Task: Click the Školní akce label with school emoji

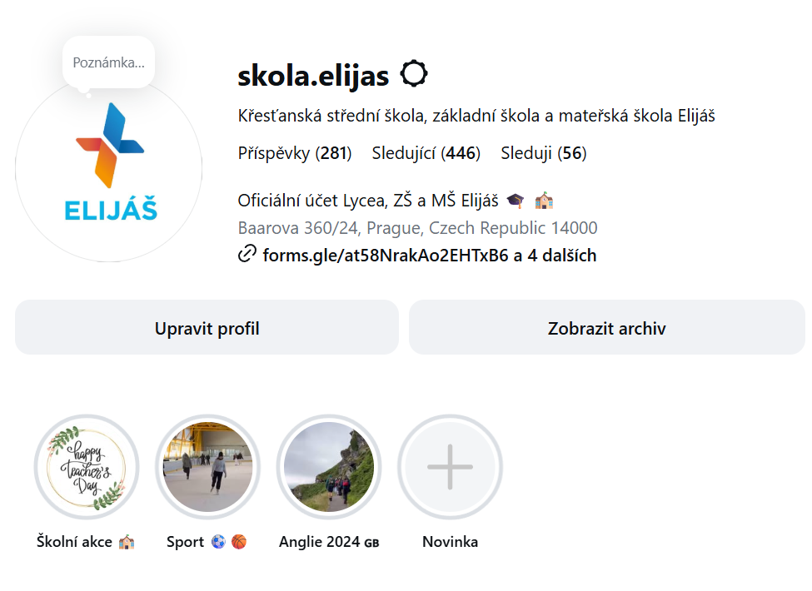Action: point(86,542)
